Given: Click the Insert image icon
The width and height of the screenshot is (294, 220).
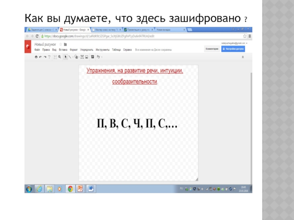Looking at the screenshot, I should click(x=87, y=57).
